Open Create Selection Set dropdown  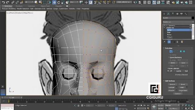(124, 2)
